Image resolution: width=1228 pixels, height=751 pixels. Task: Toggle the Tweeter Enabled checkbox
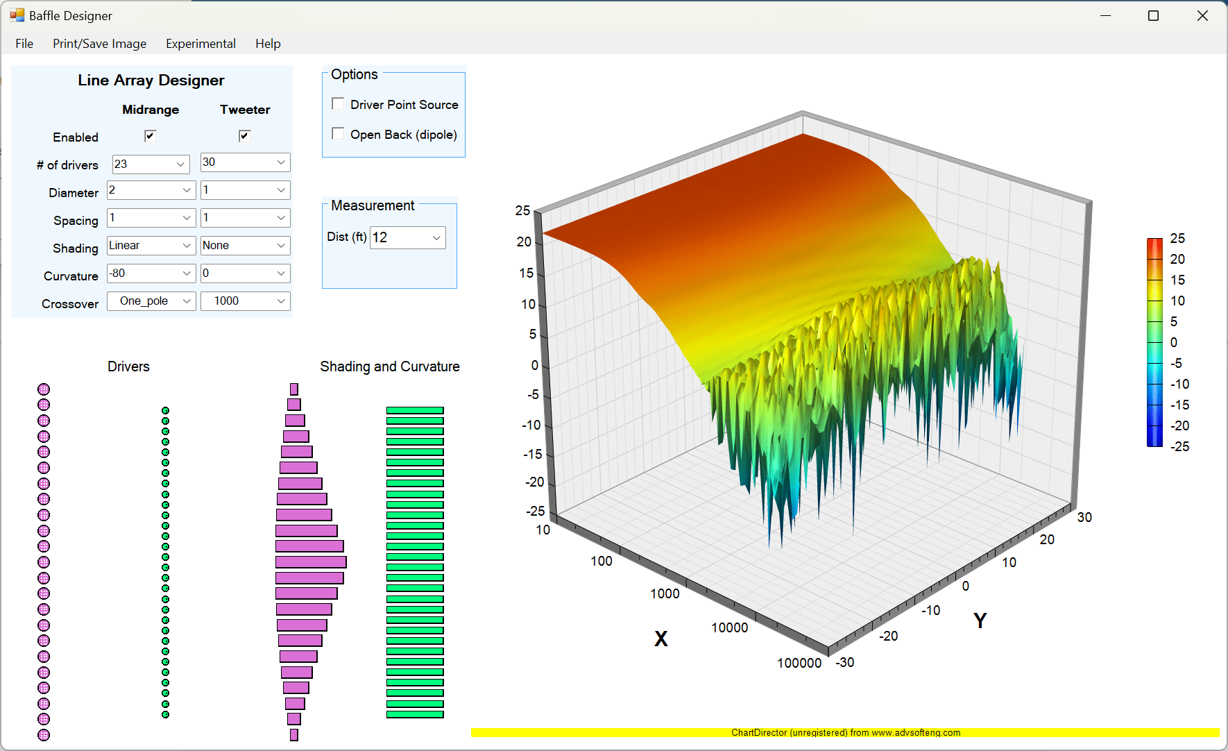244,135
